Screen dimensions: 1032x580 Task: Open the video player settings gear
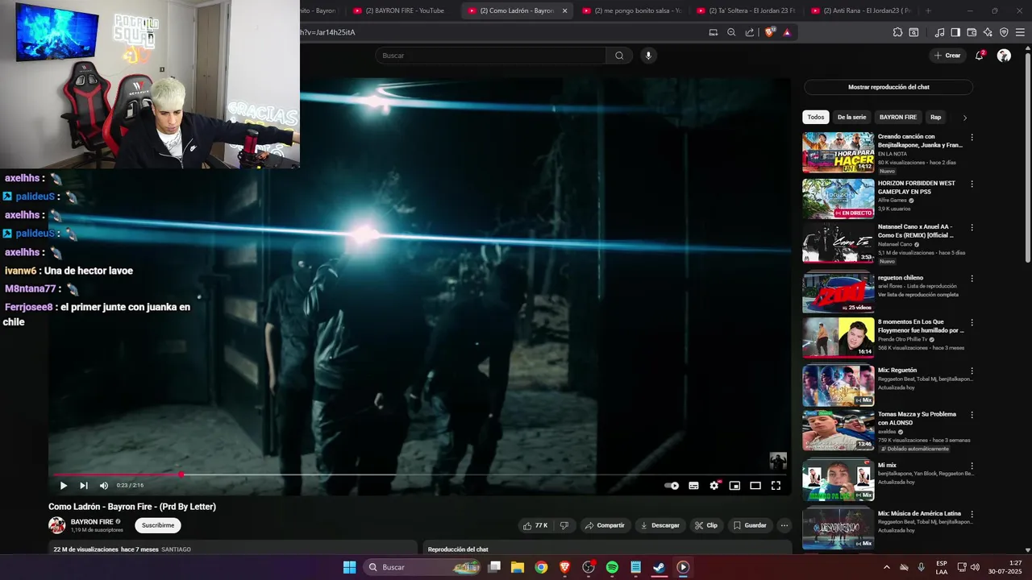[x=714, y=486]
